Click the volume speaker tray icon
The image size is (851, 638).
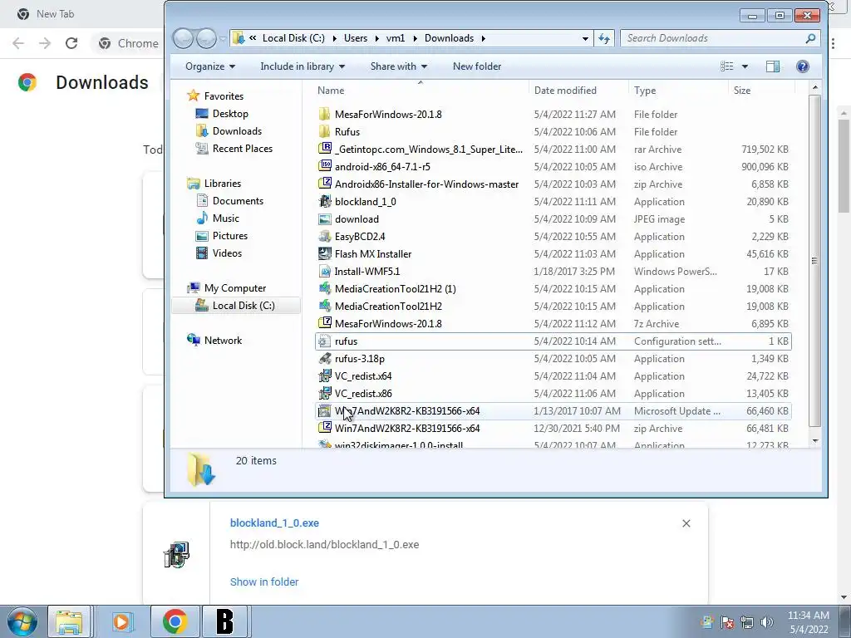(x=767, y=622)
